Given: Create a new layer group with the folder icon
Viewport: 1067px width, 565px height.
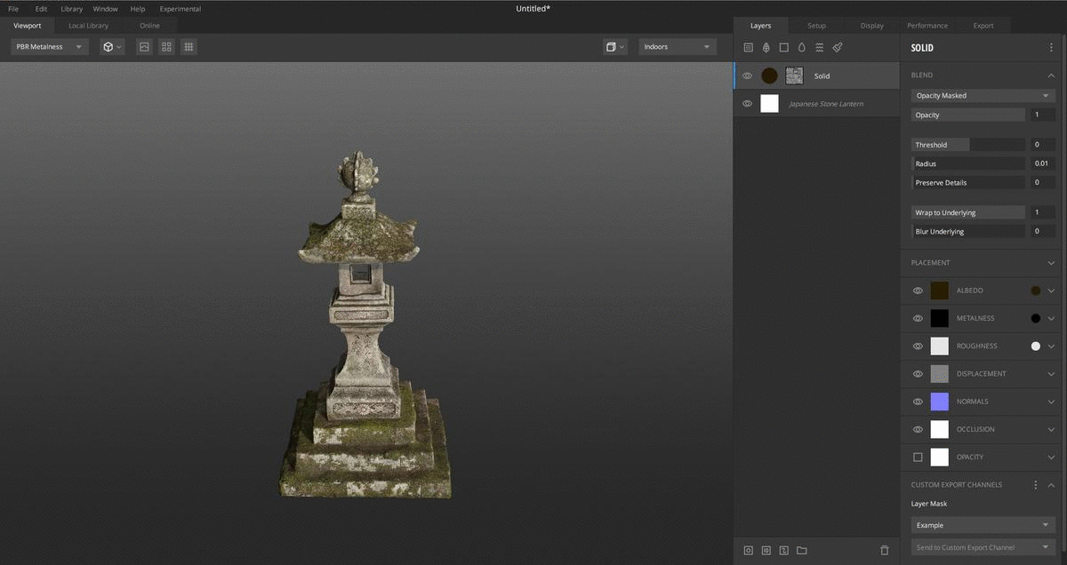Looking at the screenshot, I should tap(801, 551).
